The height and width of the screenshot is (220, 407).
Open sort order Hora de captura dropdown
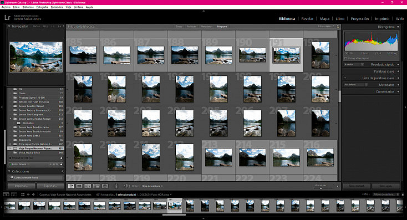(x=152, y=186)
